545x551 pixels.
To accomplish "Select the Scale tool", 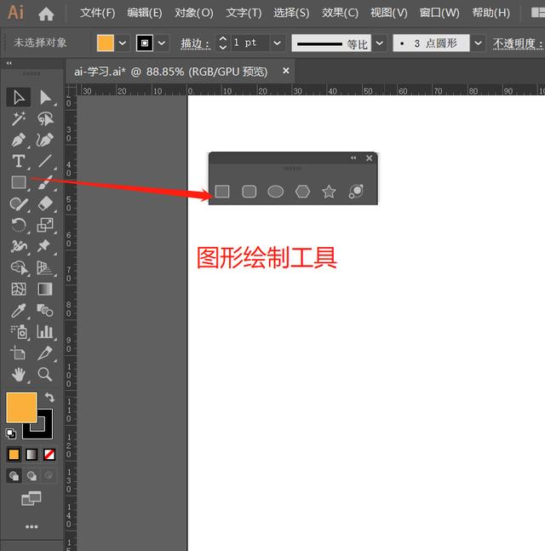I will click(45, 225).
